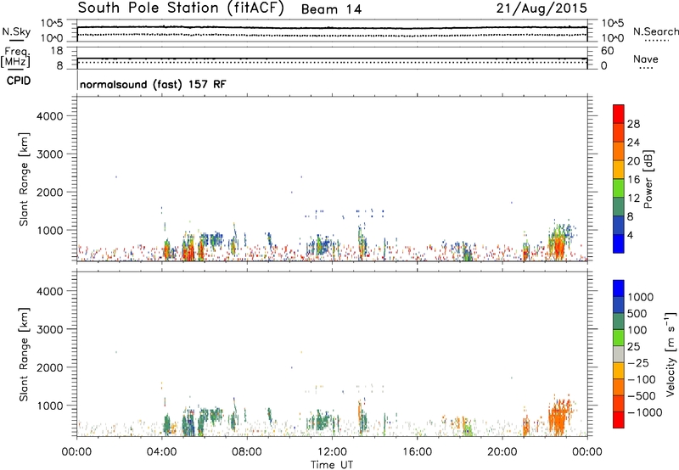The height and width of the screenshot is (470, 679).
Task: Click the "18" frequency axis tick
Action: pos(57,51)
